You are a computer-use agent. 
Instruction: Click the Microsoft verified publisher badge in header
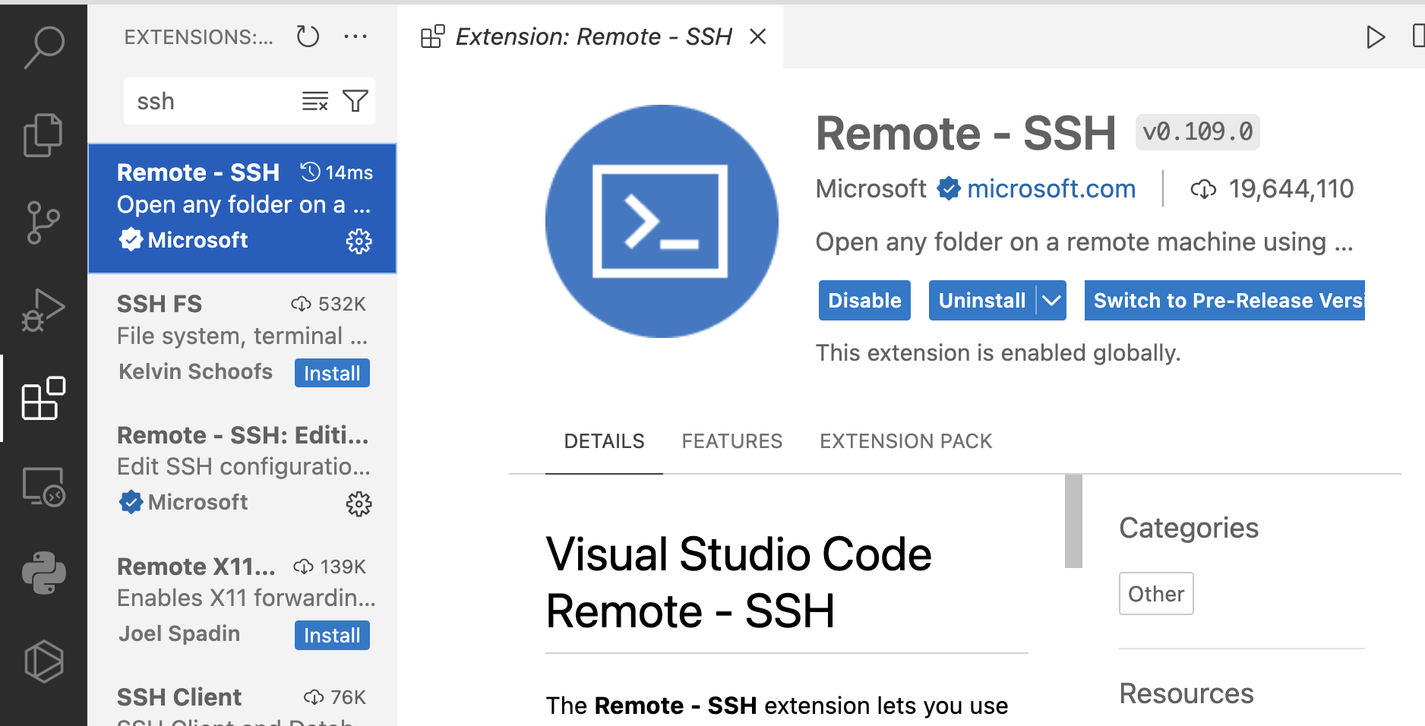point(949,188)
